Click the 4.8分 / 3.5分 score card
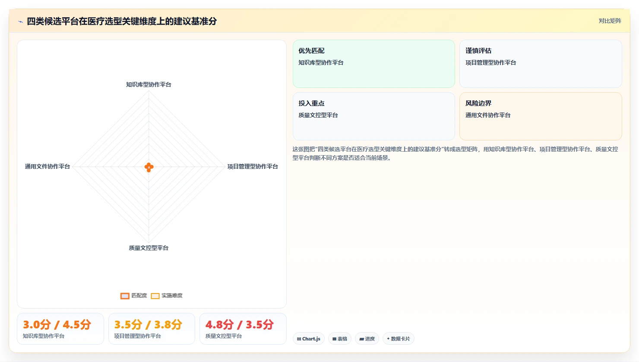 click(x=243, y=329)
